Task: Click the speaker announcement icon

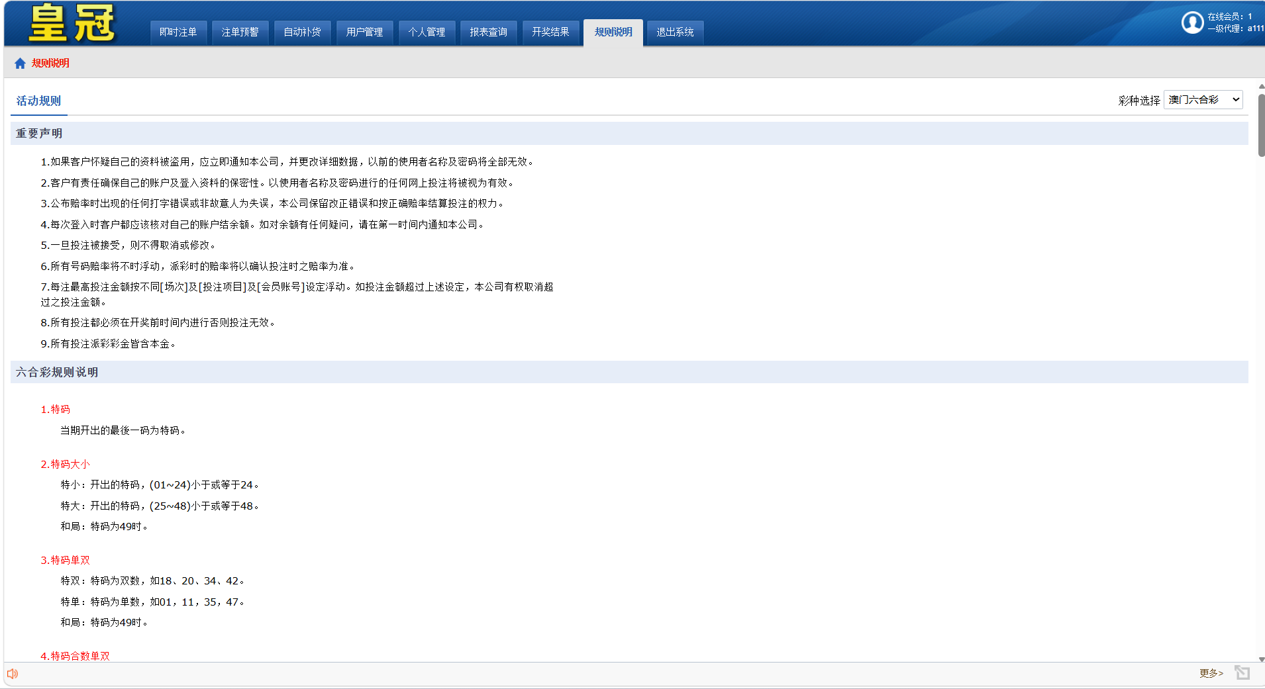Action: [x=13, y=674]
